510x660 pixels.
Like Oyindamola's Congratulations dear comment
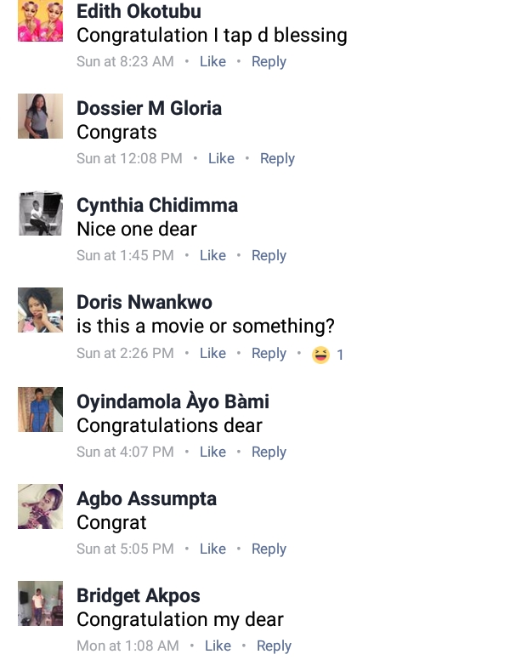212,452
